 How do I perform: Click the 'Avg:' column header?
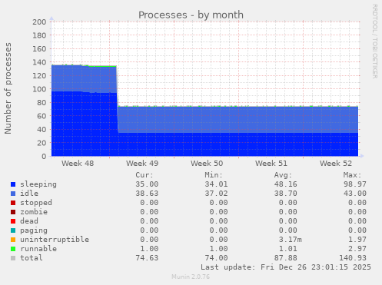coord(283,175)
